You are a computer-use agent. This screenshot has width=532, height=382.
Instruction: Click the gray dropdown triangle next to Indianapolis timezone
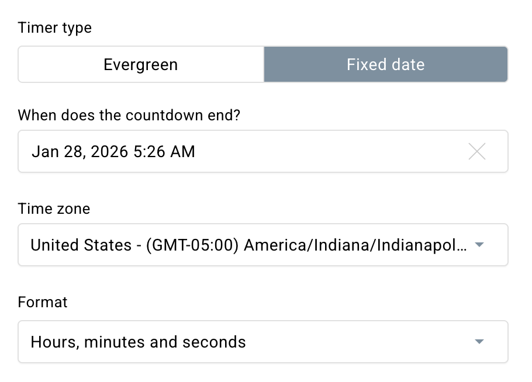(478, 245)
